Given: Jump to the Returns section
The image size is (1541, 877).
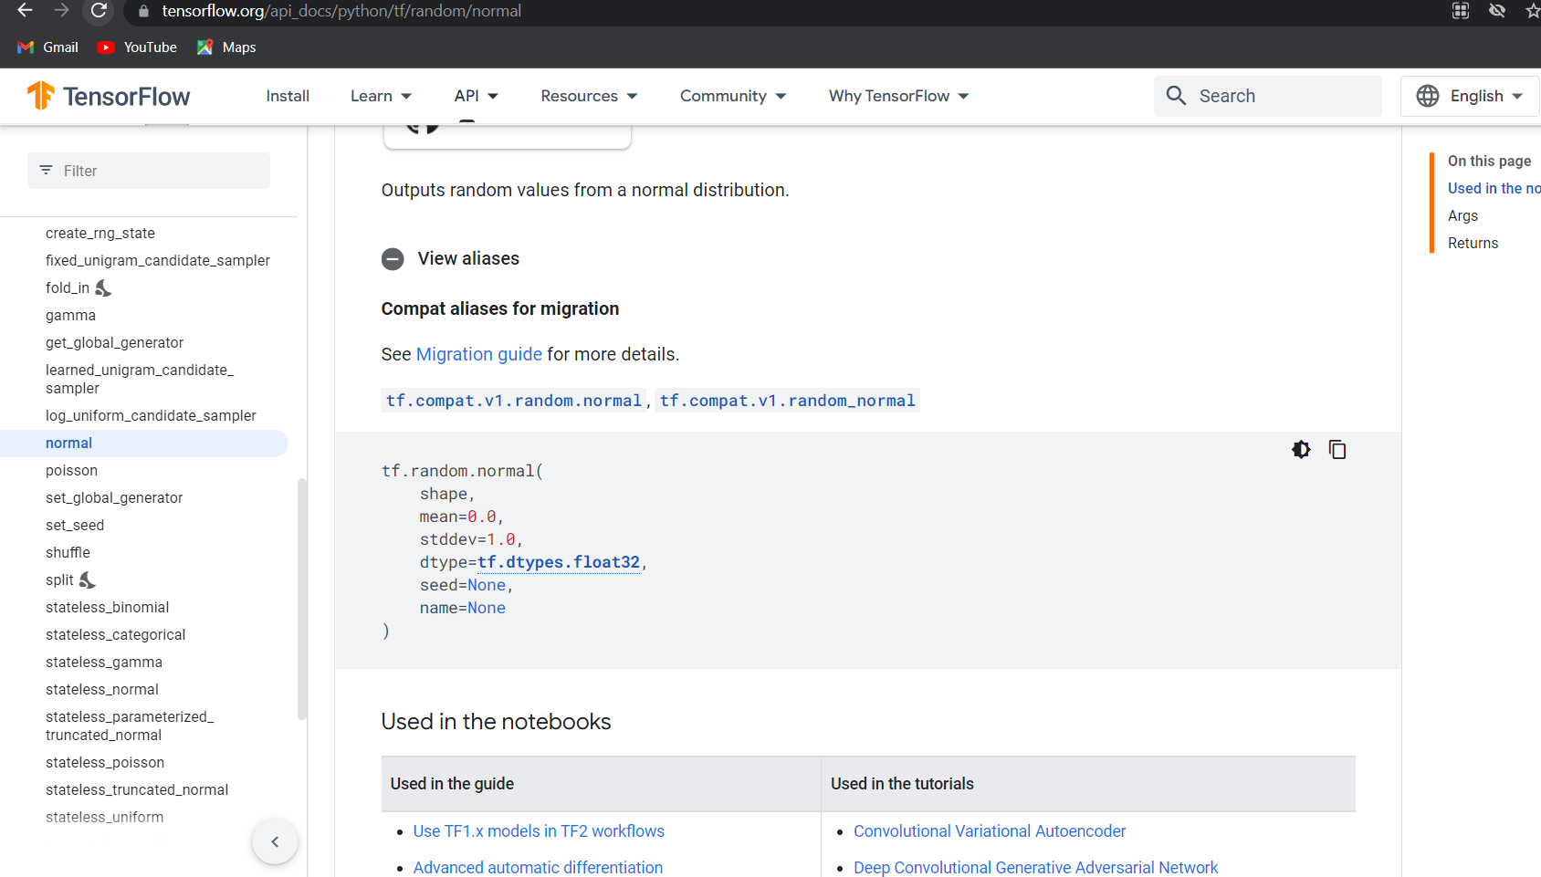Looking at the screenshot, I should (x=1473, y=243).
